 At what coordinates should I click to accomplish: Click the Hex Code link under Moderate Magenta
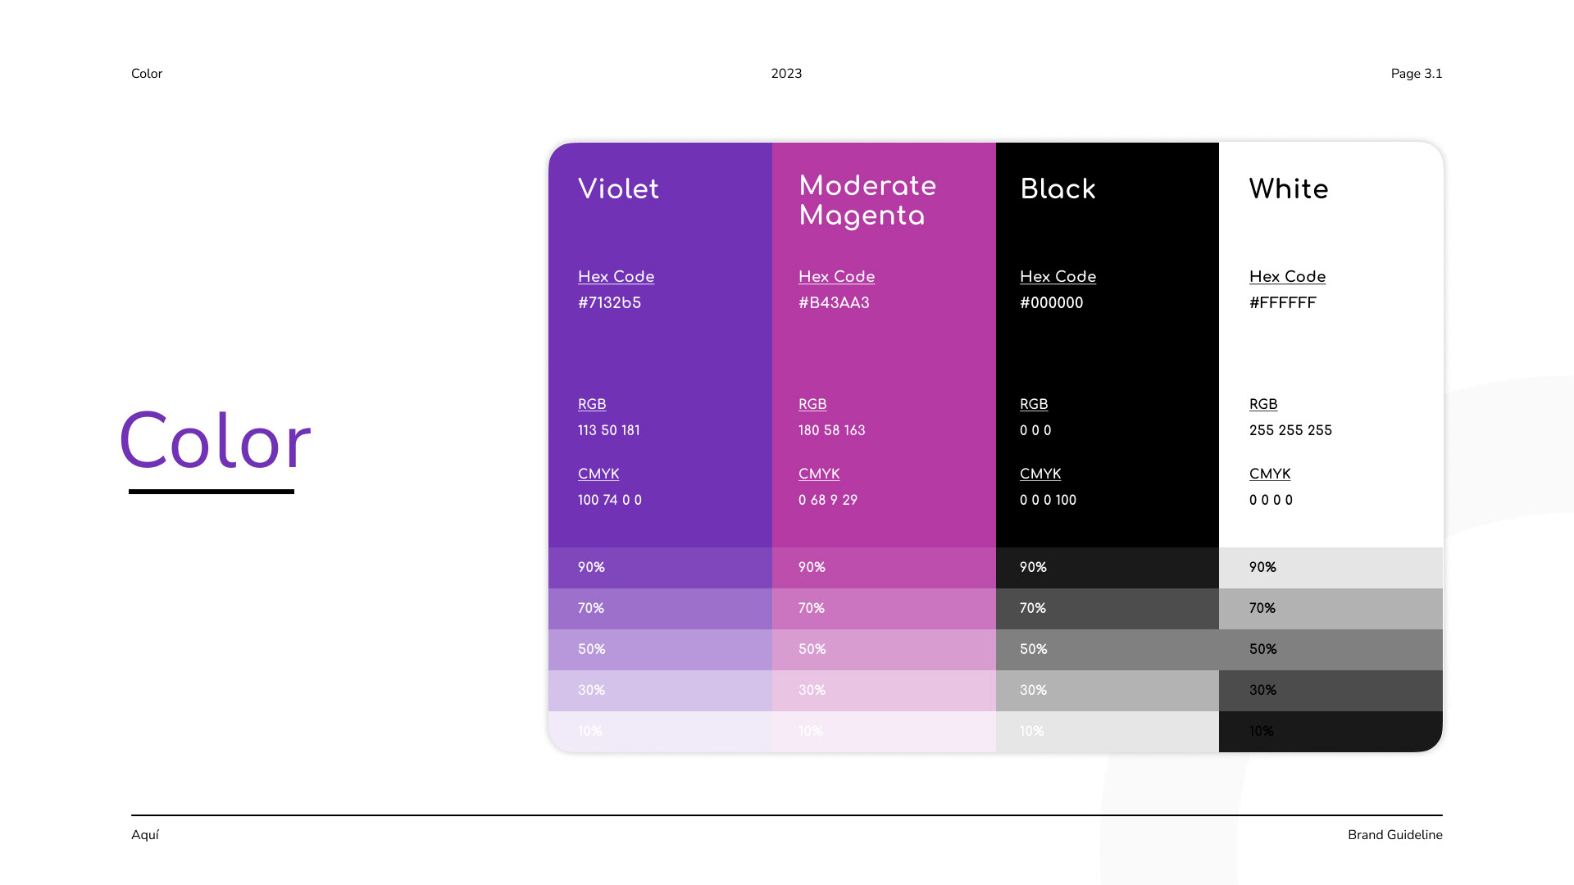point(836,277)
